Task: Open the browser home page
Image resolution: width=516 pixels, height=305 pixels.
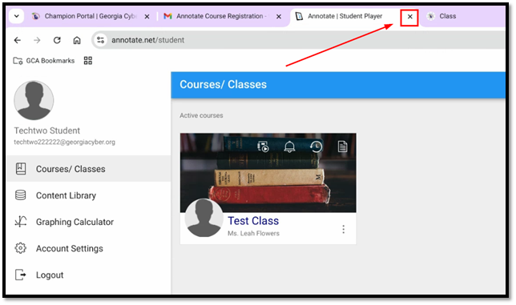Action: tap(77, 40)
